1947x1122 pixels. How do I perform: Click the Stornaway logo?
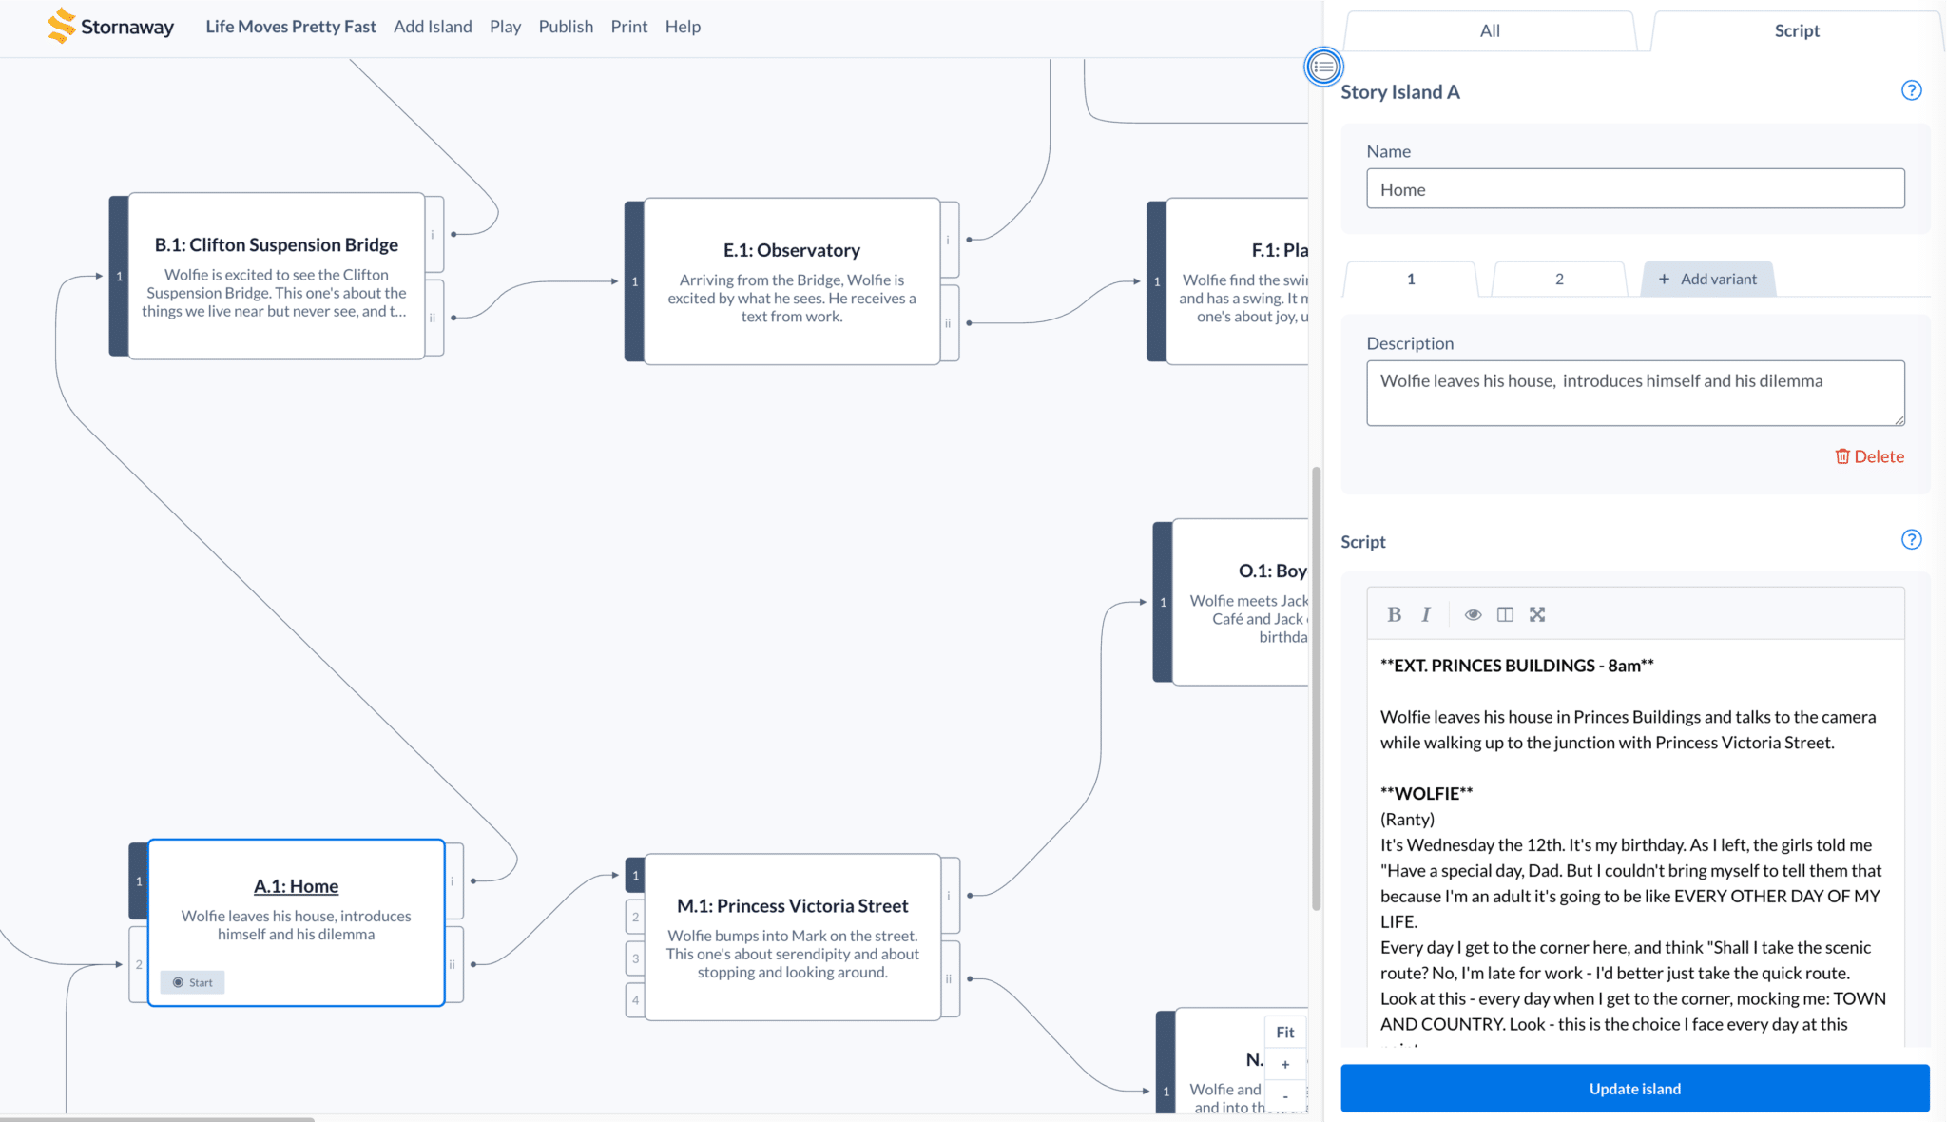(110, 27)
